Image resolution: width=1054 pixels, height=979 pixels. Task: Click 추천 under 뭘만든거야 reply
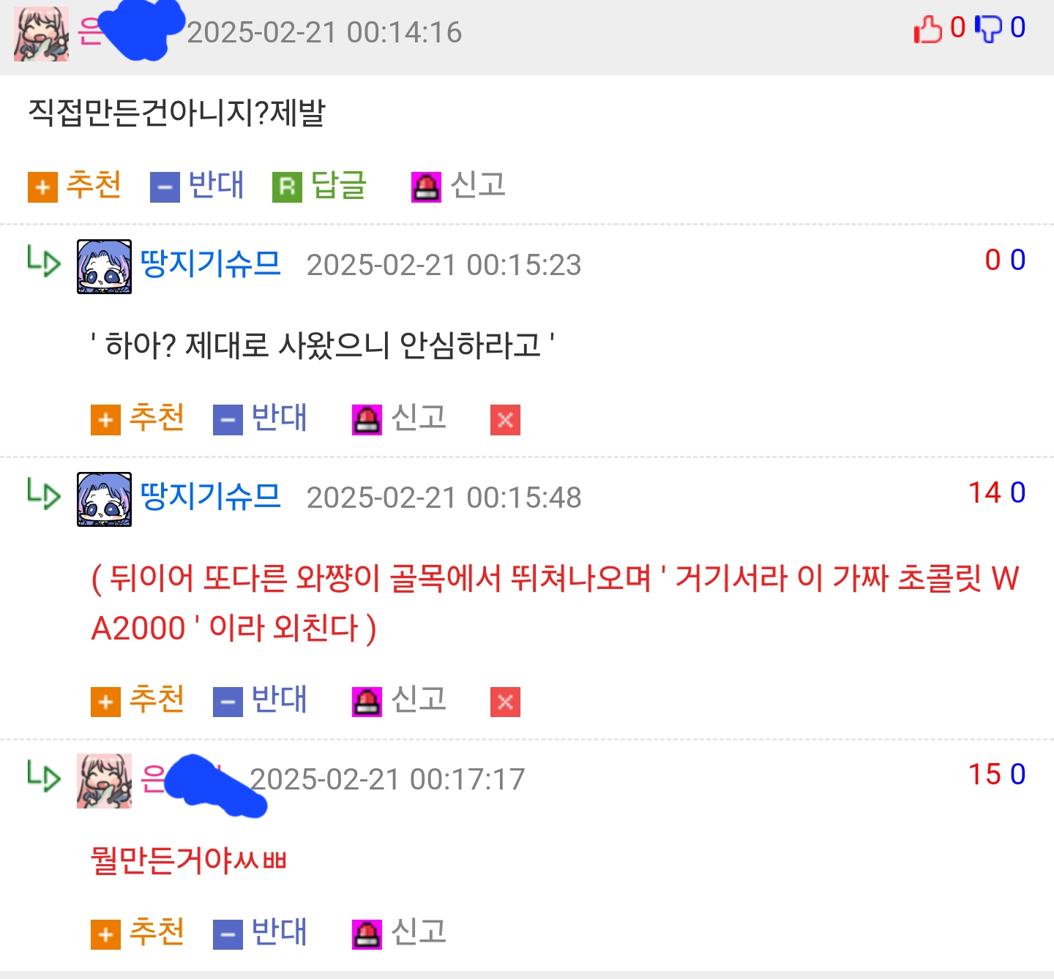point(138,933)
